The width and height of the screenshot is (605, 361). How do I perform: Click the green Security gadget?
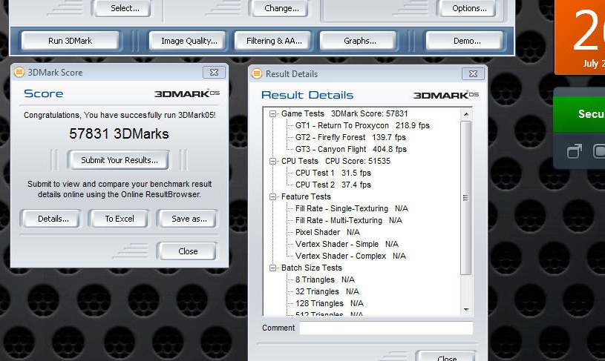point(579,114)
